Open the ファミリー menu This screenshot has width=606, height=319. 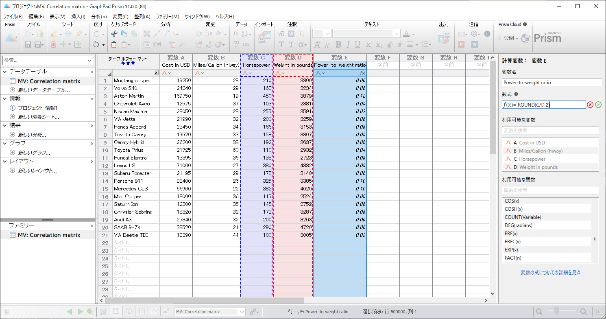(167, 17)
